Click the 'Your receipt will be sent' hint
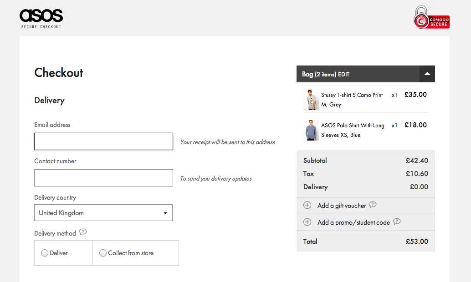Image resolution: width=471 pixels, height=282 pixels. (228, 142)
